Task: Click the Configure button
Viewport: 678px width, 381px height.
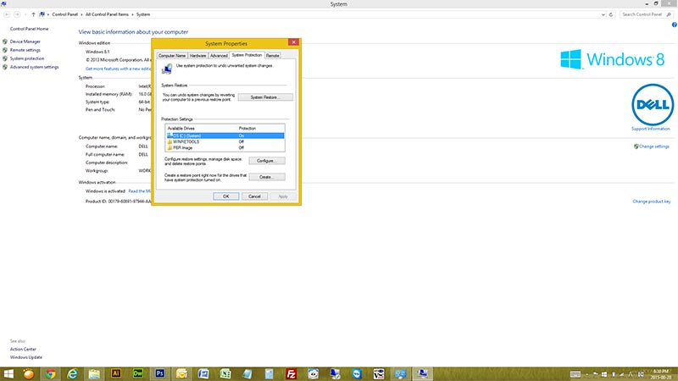Action: point(267,161)
